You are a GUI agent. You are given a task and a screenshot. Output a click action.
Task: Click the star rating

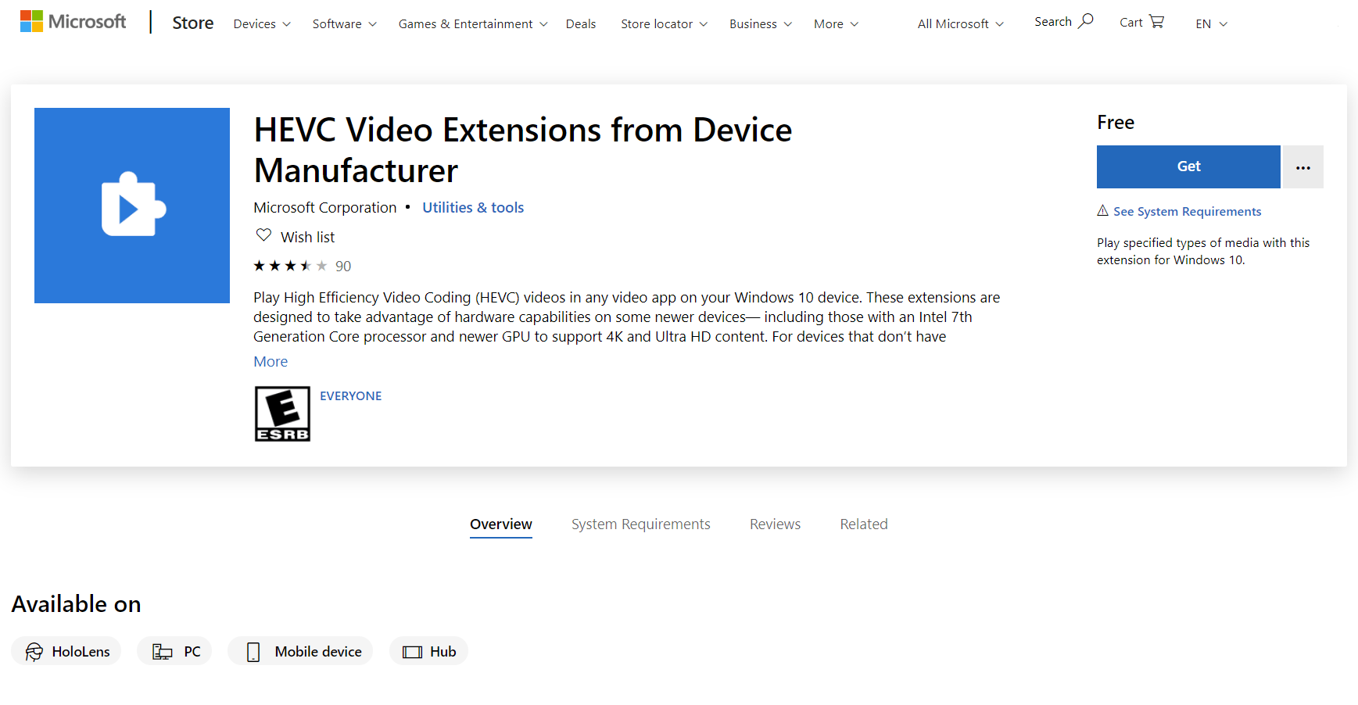coord(290,267)
